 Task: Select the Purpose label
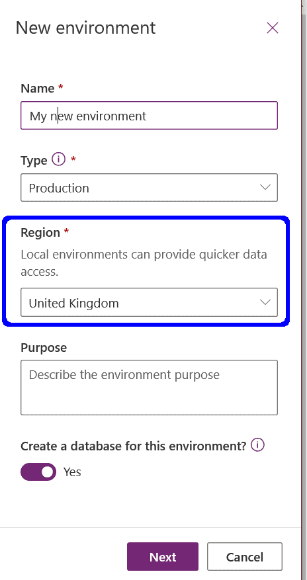coord(44,348)
